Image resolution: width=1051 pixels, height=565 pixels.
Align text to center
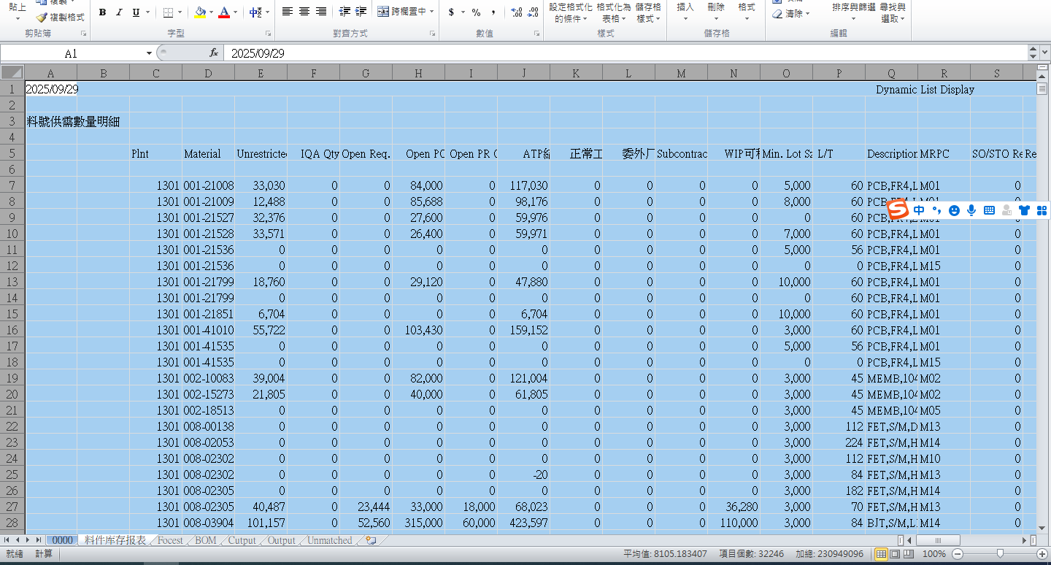304,12
